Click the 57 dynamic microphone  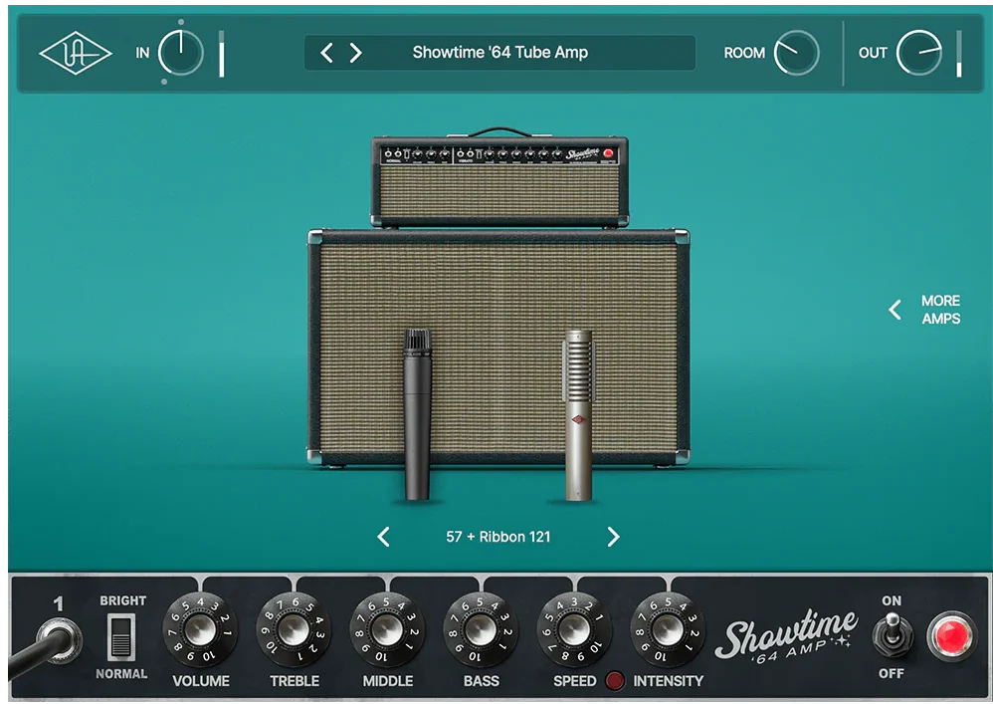417,413
